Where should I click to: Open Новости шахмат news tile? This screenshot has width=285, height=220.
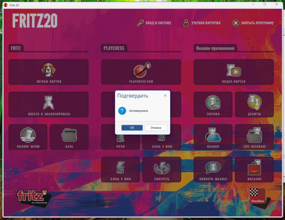(213, 169)
